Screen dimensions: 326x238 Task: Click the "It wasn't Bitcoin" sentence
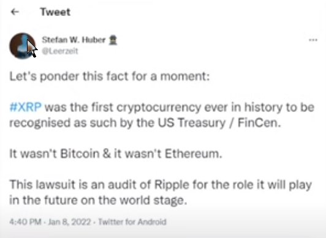[116, 154]
